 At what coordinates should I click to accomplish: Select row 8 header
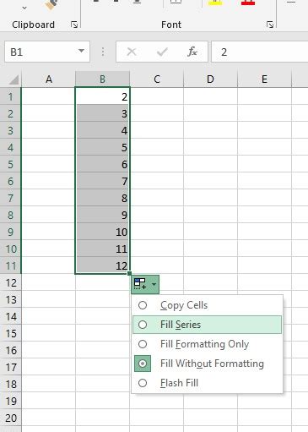point(10,215)
